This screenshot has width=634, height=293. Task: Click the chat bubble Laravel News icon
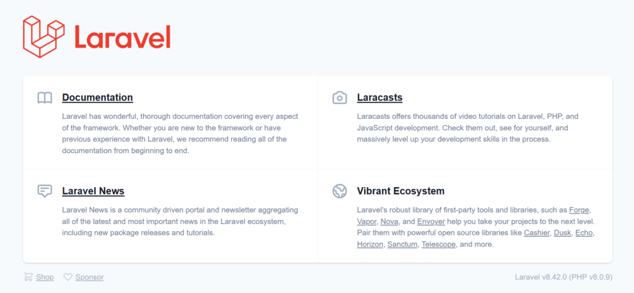(45, 191)
